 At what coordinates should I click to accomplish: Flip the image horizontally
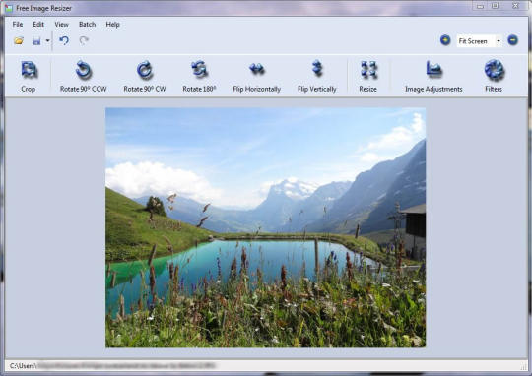[x=257, y=69]
